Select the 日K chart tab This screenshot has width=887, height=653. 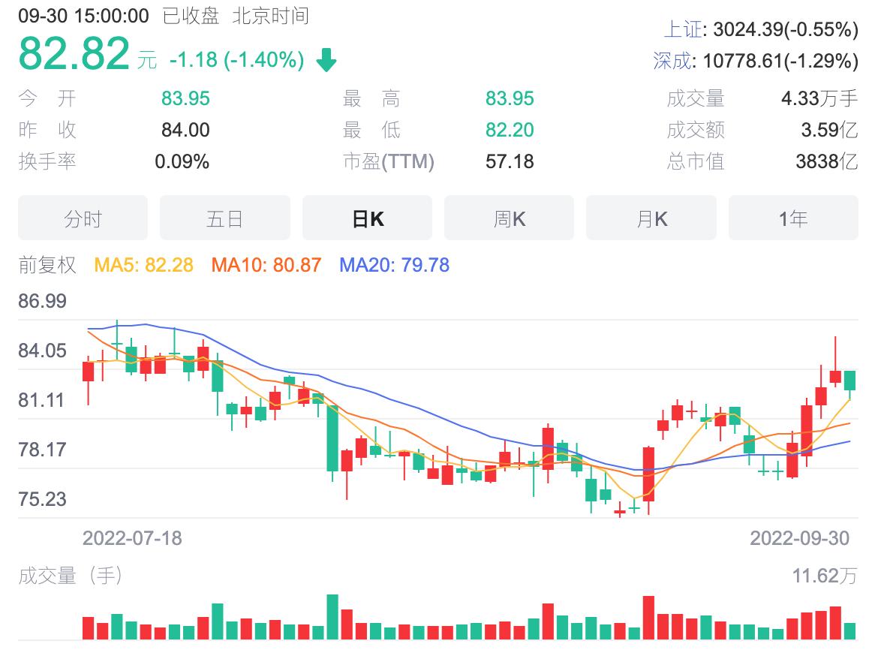[x=367, y=218]
